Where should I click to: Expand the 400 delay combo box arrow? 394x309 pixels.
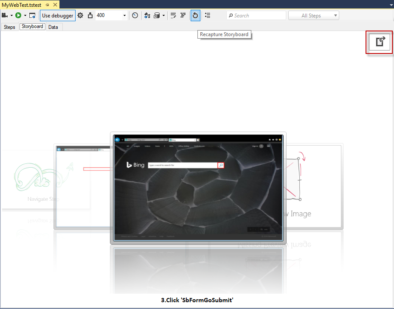(x=124, y=16)
